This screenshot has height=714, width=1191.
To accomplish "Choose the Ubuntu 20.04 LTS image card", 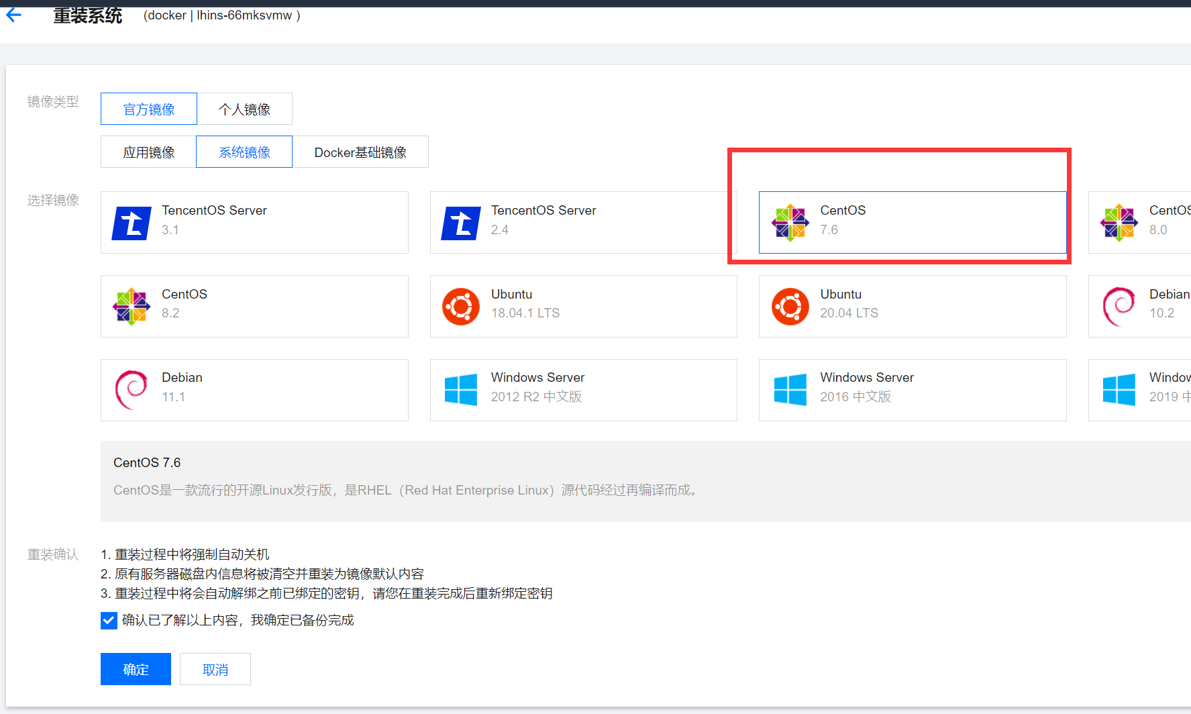I will tap(913, 306).
